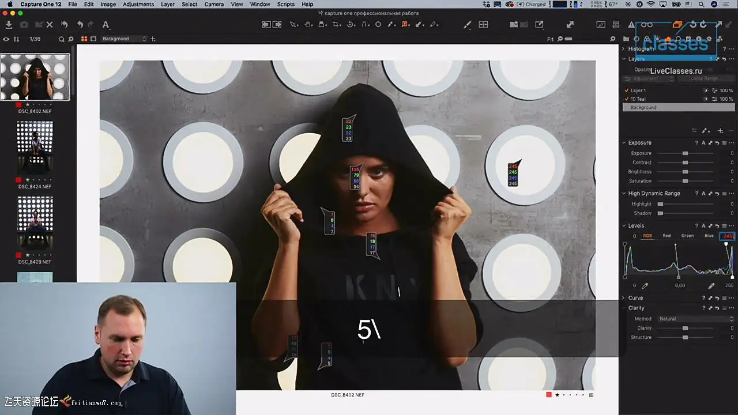Click Levels highlight value field 245
The image size is (738, 415).
pos(728,236)
